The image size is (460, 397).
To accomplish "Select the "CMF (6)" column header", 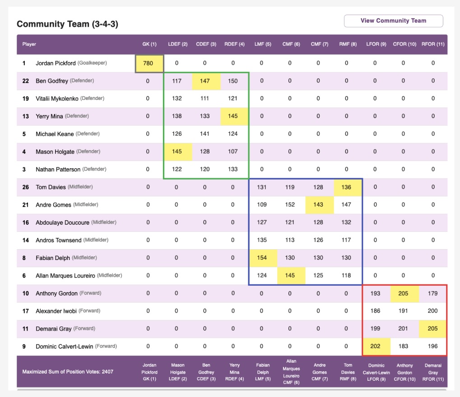I will tap(291, 44).
